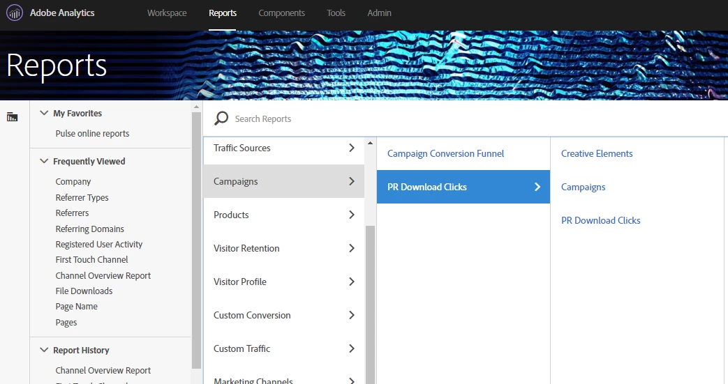
Task: Select the highlighted PR Download Clicks item
Action: (x=463, y=187)
